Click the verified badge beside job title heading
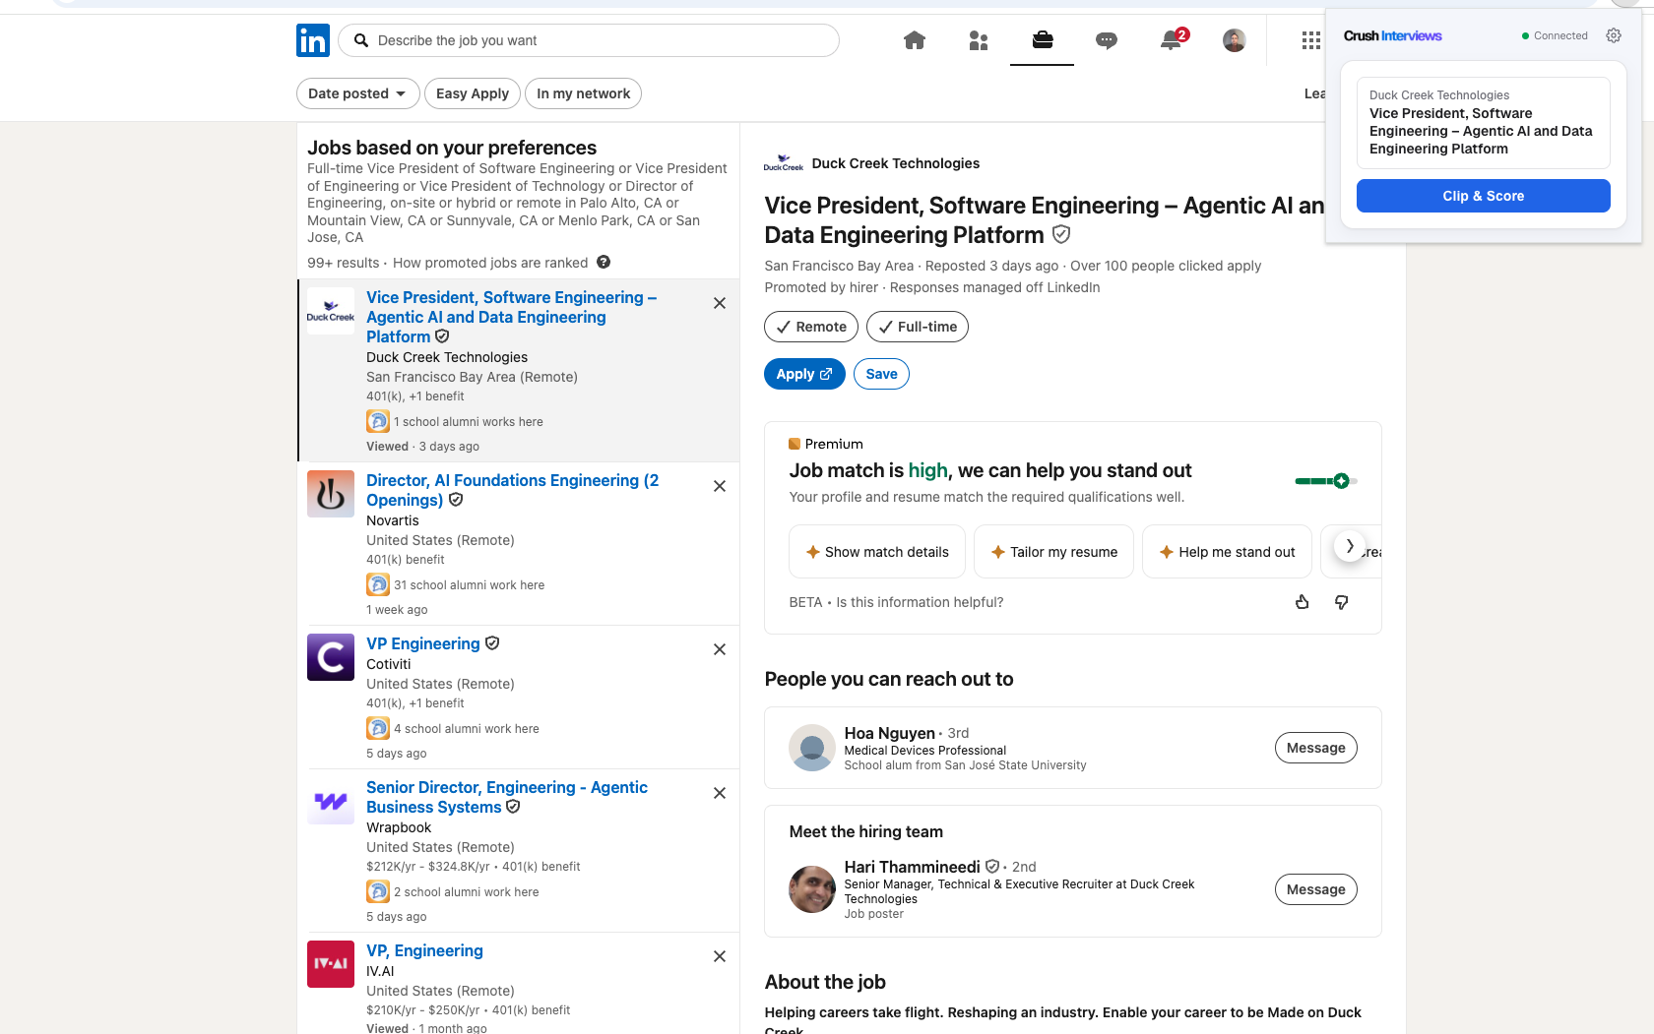 (1061, 234)
